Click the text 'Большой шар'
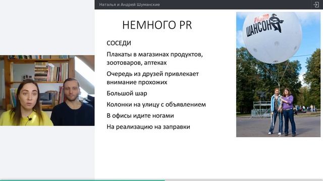 (x=127, y=94)
